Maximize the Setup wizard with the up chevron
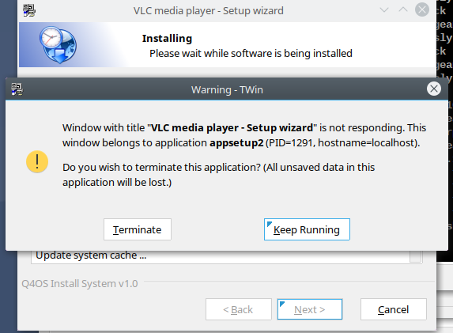This screenshot has height=333, width=453. 403,10
